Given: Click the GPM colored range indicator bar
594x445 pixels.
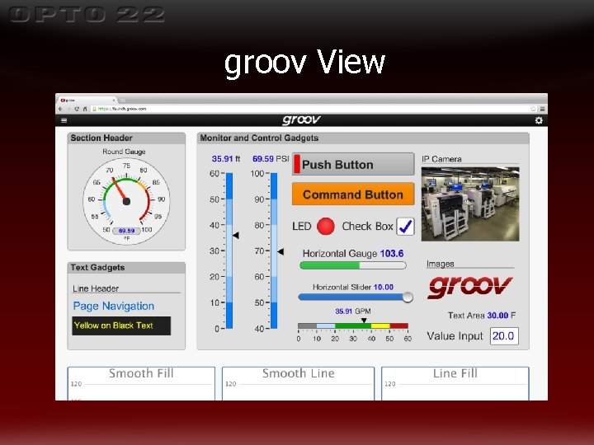Looking at the screenshot, I should click(x=353, y=326).
